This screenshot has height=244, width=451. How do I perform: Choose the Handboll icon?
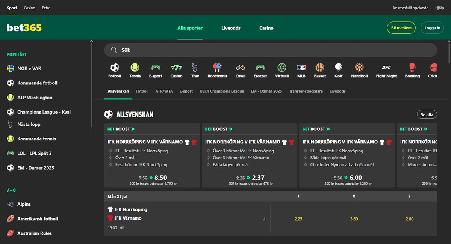pyautogui.click(x=359, y=68)
